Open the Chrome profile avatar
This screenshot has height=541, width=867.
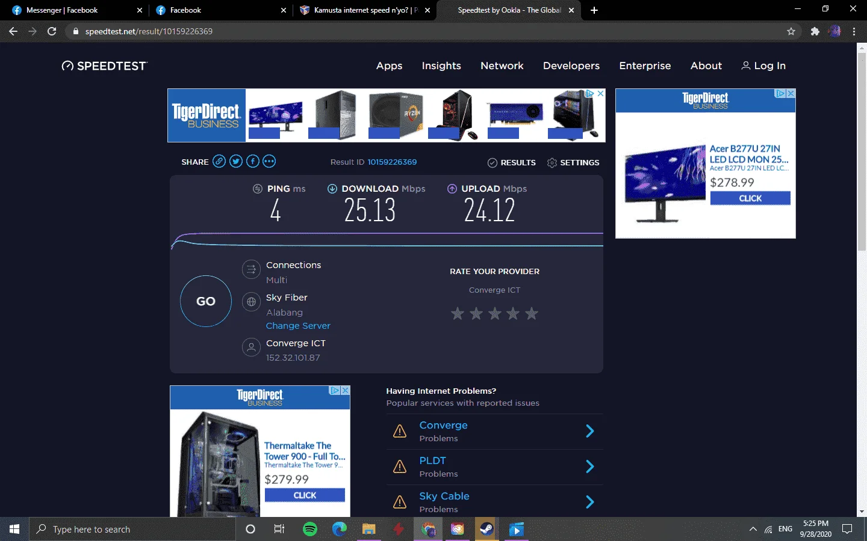click(x=835, y=31)
